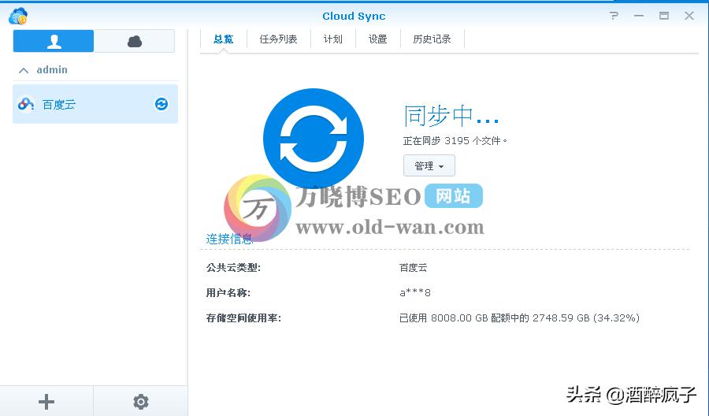This screenshot has height=416, width=709.
Task: Click the 同步中... status heading
Action: click(451, 116)
